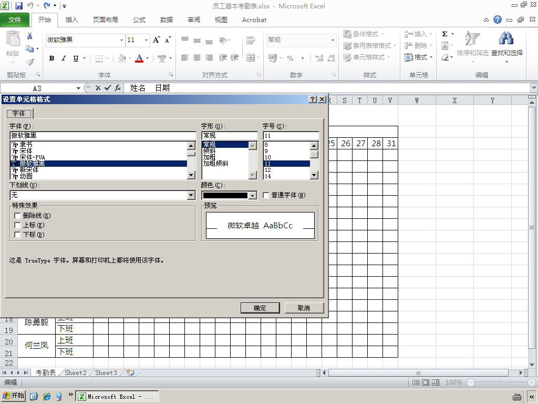The image size is (538, 404).
Task: Click the Windows Start button
Action: click(14, 396)
